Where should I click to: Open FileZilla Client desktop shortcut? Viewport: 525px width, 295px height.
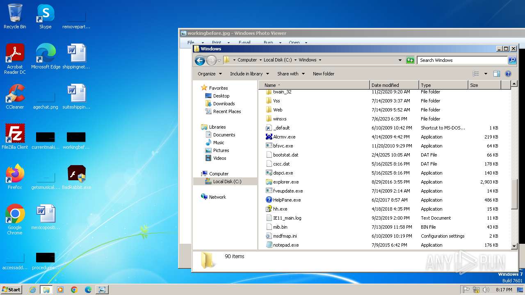pyautogui.click(x=15, y=137)
